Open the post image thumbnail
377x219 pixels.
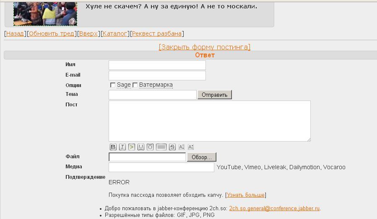pyautogui.click(x=45, y=13)
